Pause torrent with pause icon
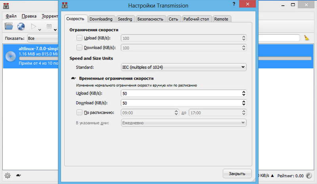Screen dimensions: 317x184 click(49, 26)
